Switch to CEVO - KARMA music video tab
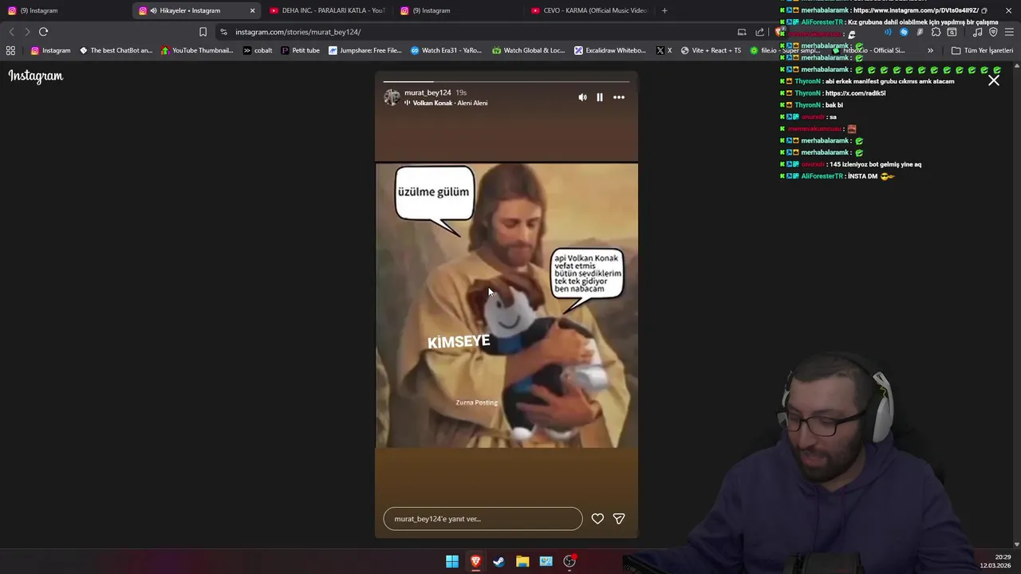This screenshot has width=1021, height=574. pyautogui.click(x=589, y=10)
